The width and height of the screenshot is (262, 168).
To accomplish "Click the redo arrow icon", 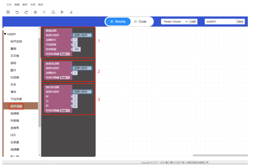I will click(26, 12).
